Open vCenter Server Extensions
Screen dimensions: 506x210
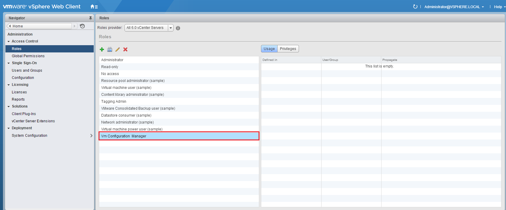pyautogui.click(x=33, y=121)
